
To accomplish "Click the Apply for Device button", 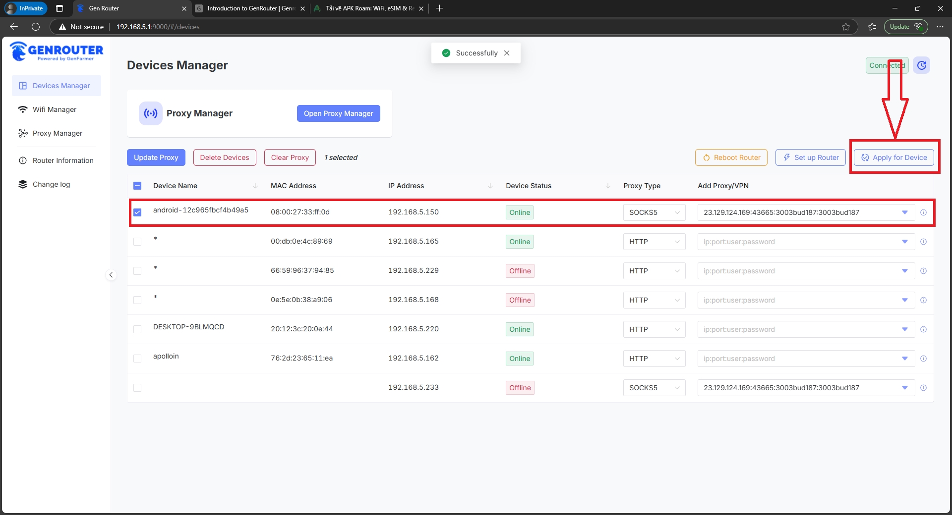I will tap(894, 157).
